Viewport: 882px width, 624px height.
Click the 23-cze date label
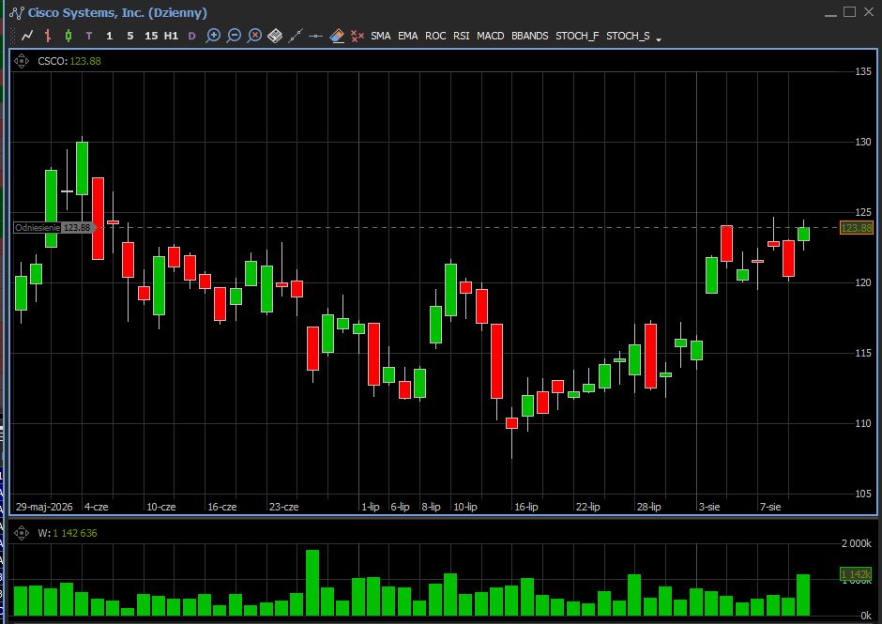click(283, 507)
